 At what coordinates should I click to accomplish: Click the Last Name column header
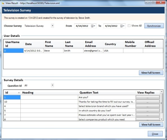pos(73,44)
